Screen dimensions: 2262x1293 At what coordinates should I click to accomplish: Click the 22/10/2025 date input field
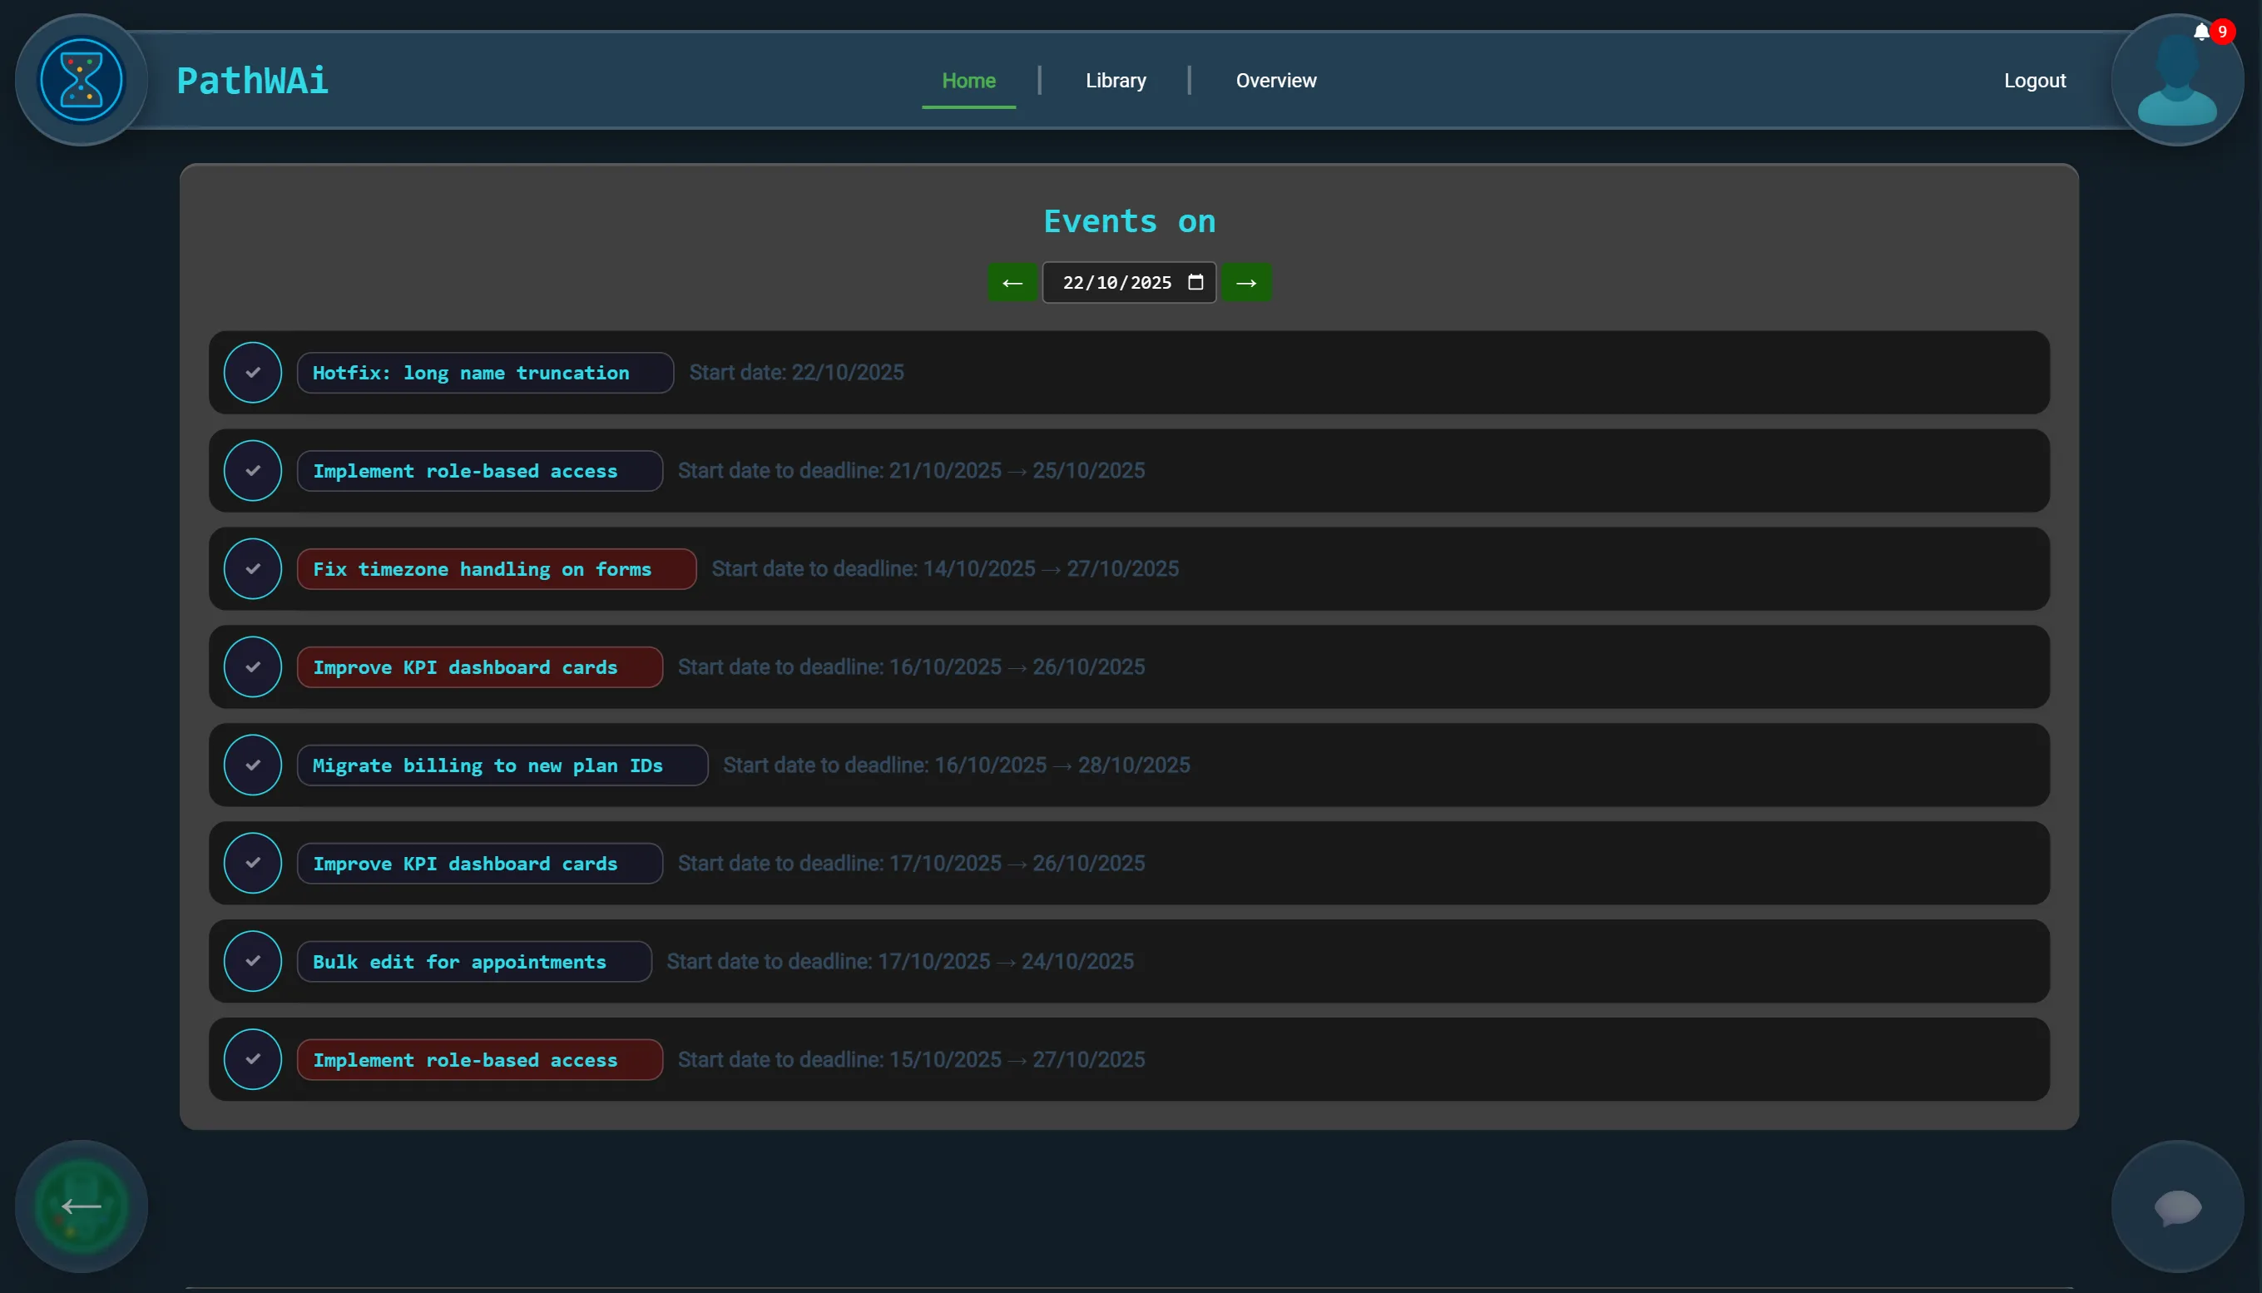[x=1116, y=282]
